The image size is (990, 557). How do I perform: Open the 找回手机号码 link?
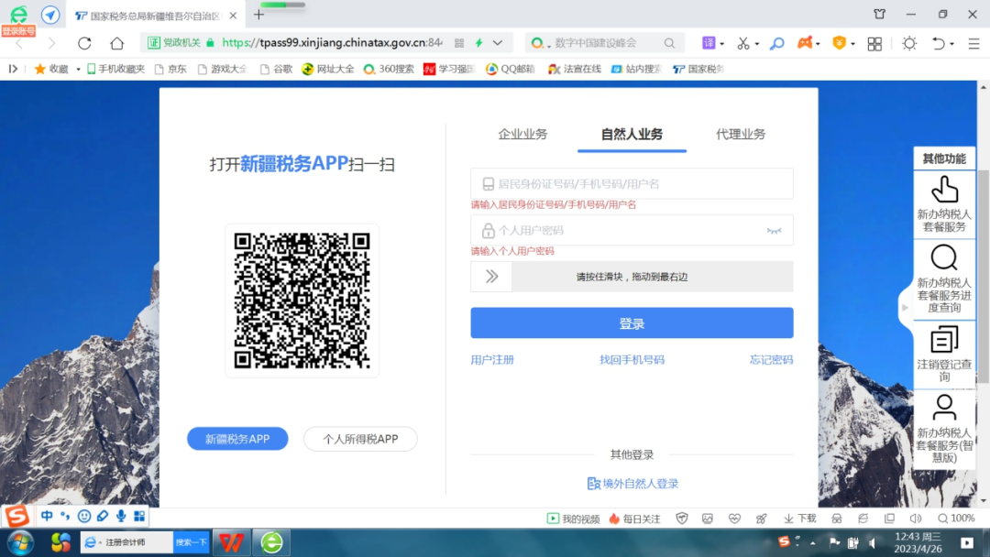pyautogui.click(x=632, y=359)
